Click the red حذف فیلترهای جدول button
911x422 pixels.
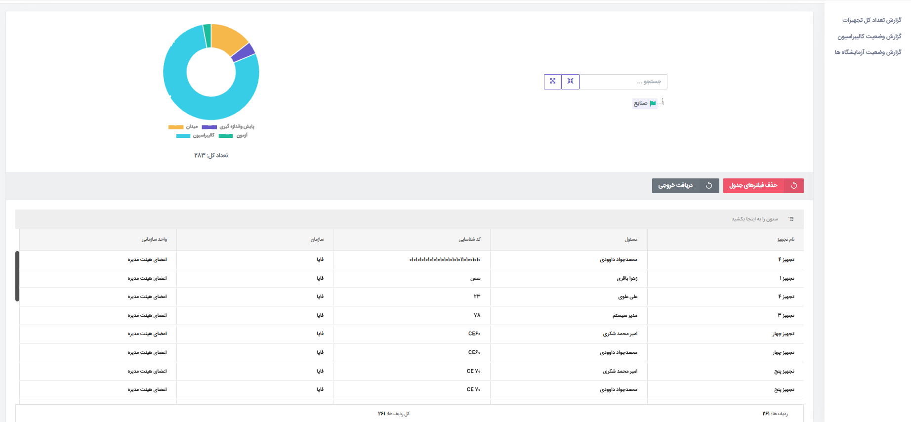pos(763,186)
